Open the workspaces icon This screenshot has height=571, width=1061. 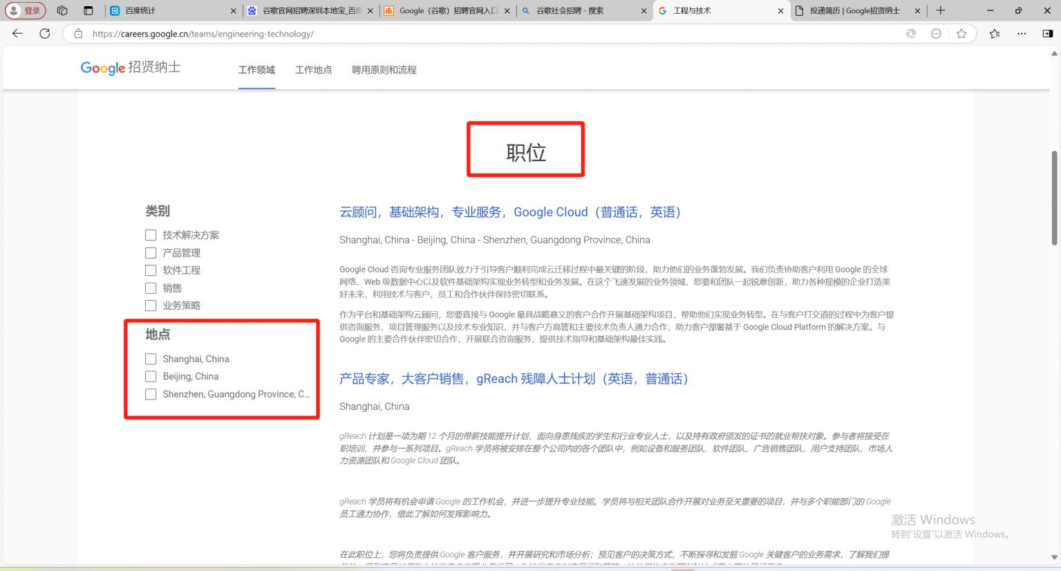point(62,10)
